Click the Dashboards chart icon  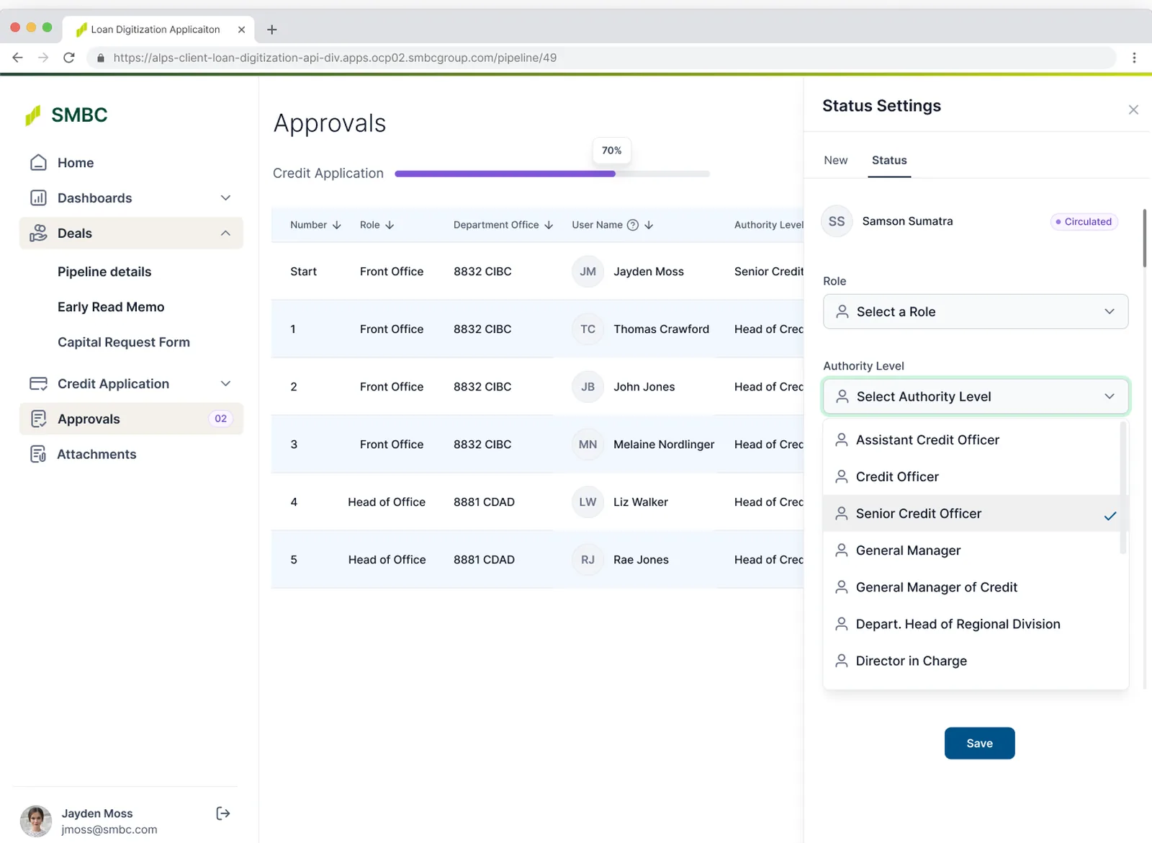(38, 198)
